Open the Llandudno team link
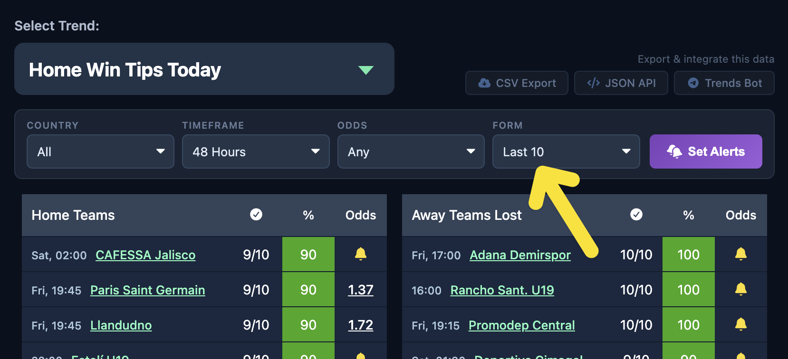This screenshot has width=788, height=359. pyautogui.click(x=121, y=325)
